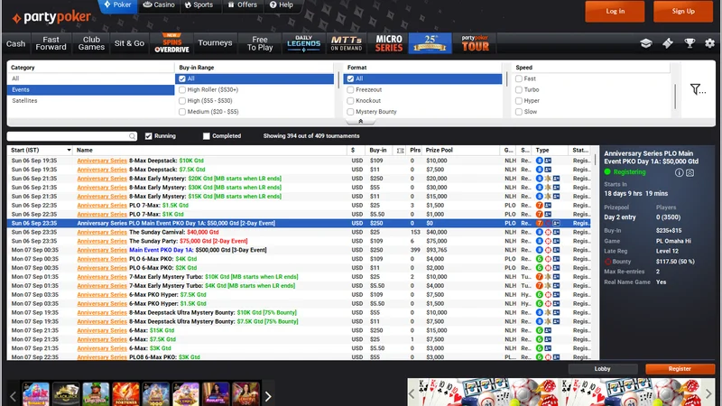
Task: Open the Spins Overdrive icon tab
Action: [x=171, y=43]
